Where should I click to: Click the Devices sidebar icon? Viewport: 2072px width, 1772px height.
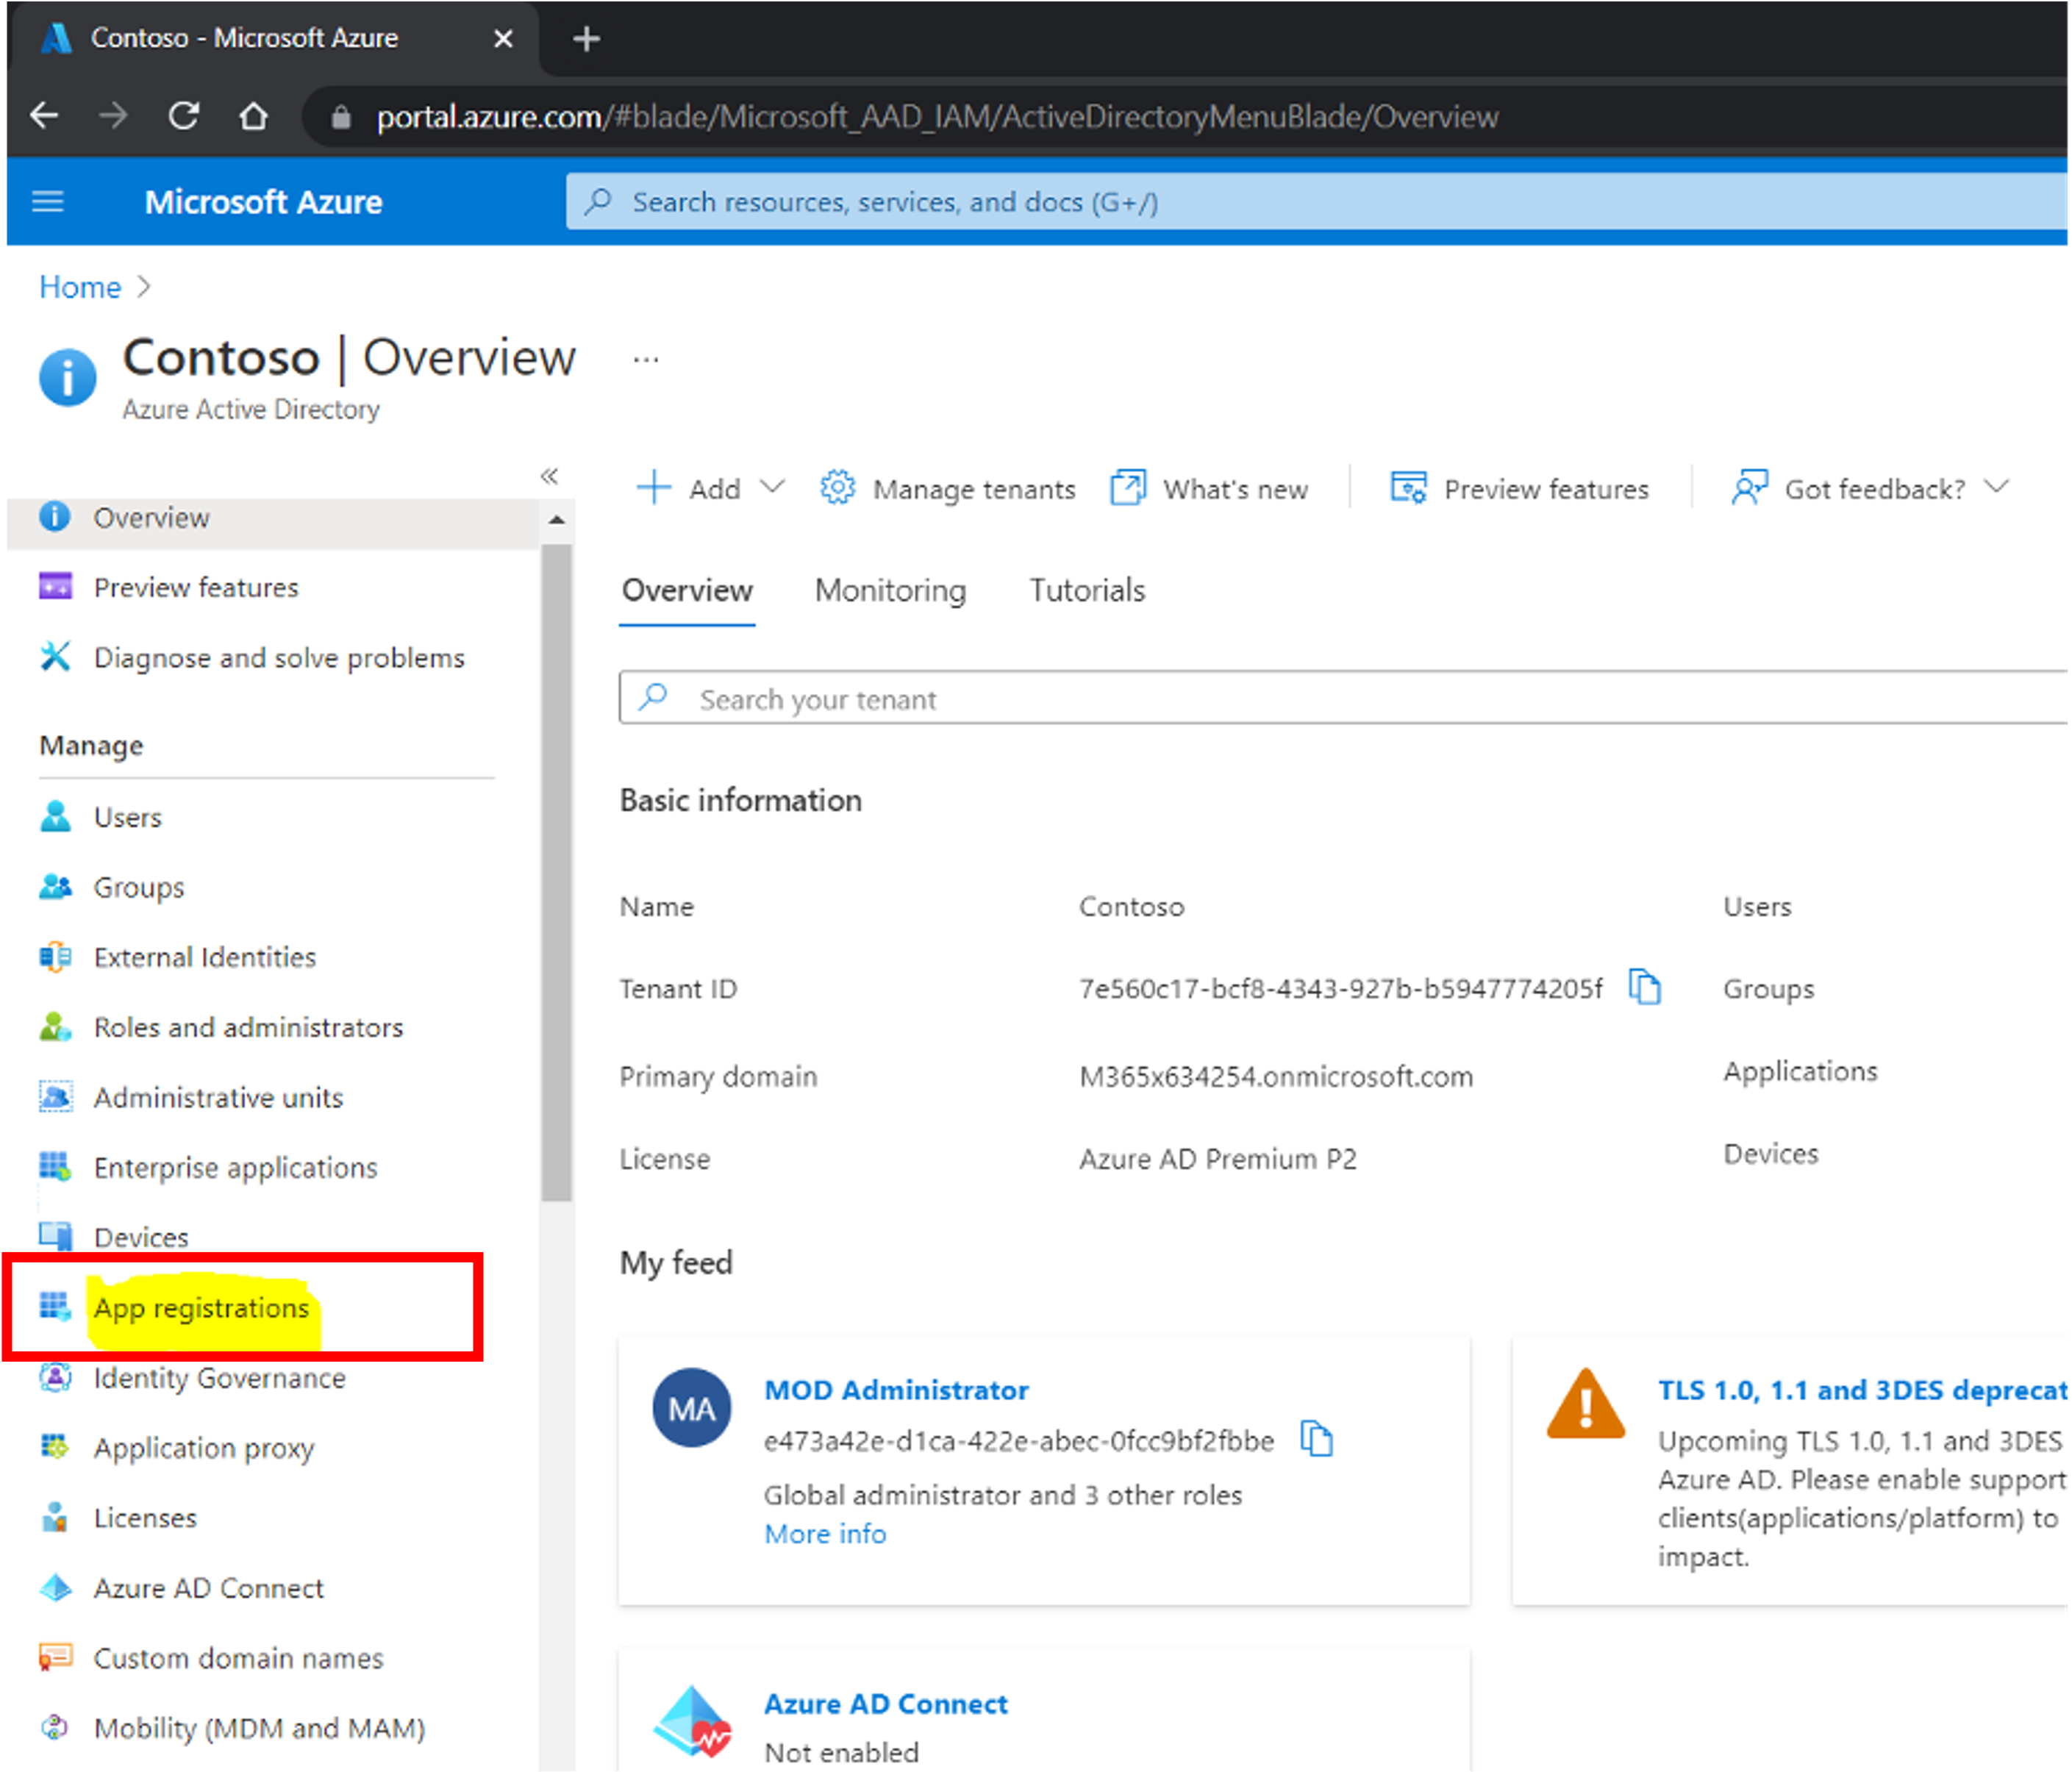click(56, 1236)
